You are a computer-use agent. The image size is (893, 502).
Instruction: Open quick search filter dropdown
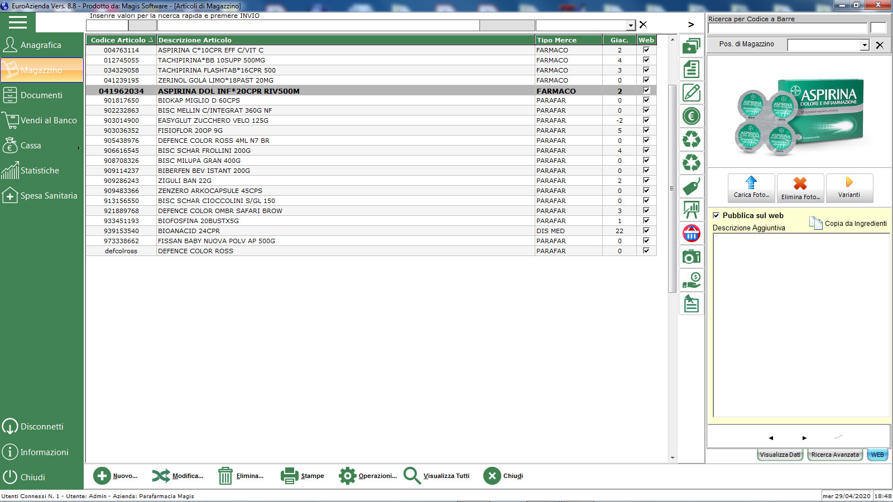[631, 26]
